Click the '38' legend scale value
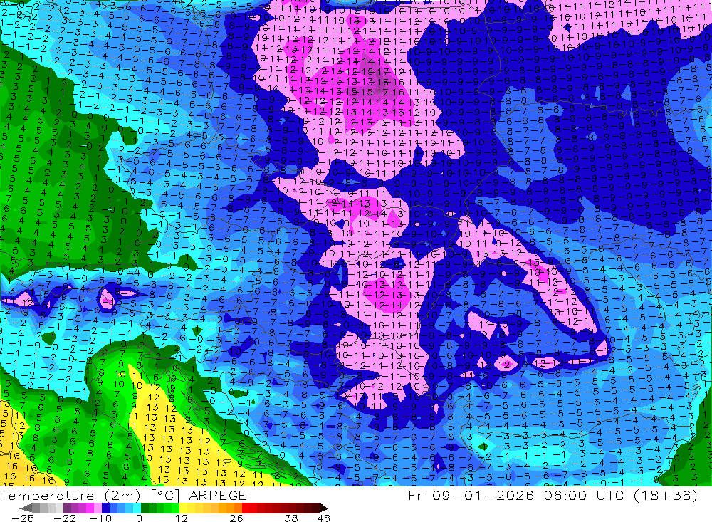 click(x=291, y=518)
